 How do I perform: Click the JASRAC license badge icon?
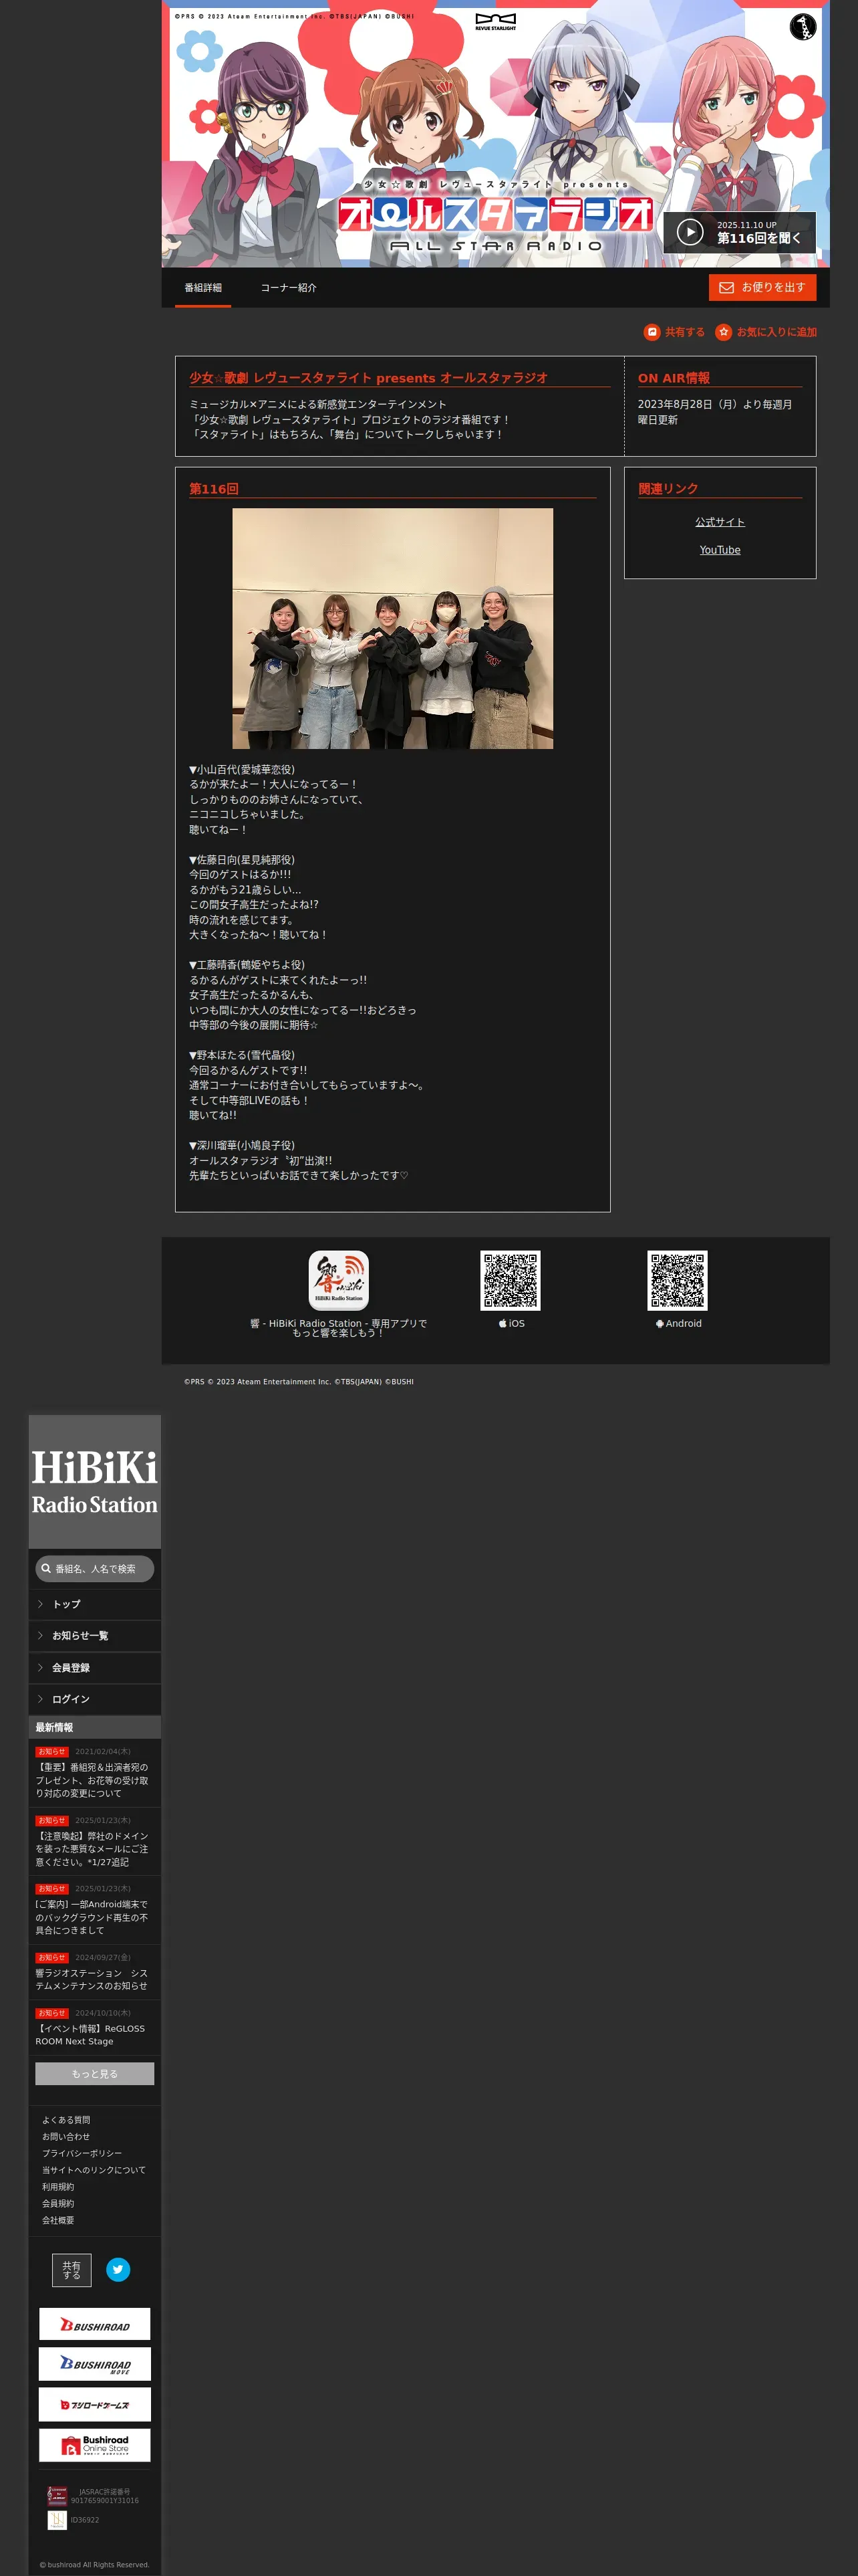pyautogui.click(x=57, y=2496)
